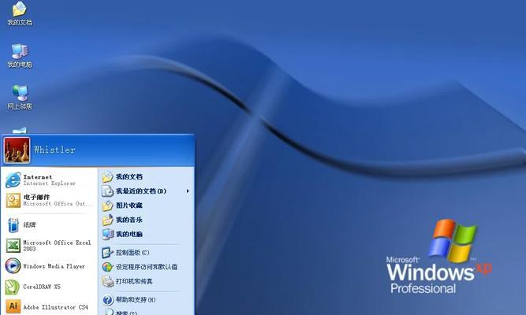Open 电子邮件 Microsoft Office Outlook entry

[x=50, y=200]
